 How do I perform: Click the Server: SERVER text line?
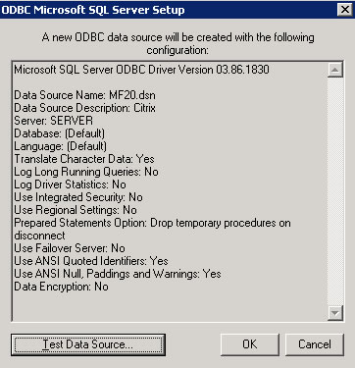coord(53,121)
